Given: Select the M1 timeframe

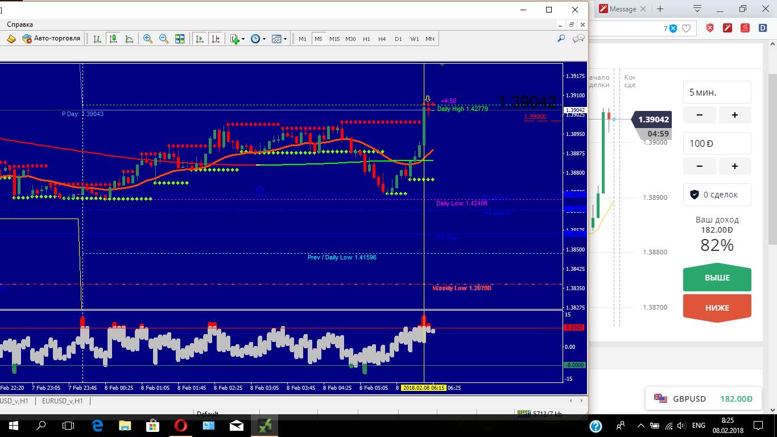Looking at the screenshot, I should point(303,39).
